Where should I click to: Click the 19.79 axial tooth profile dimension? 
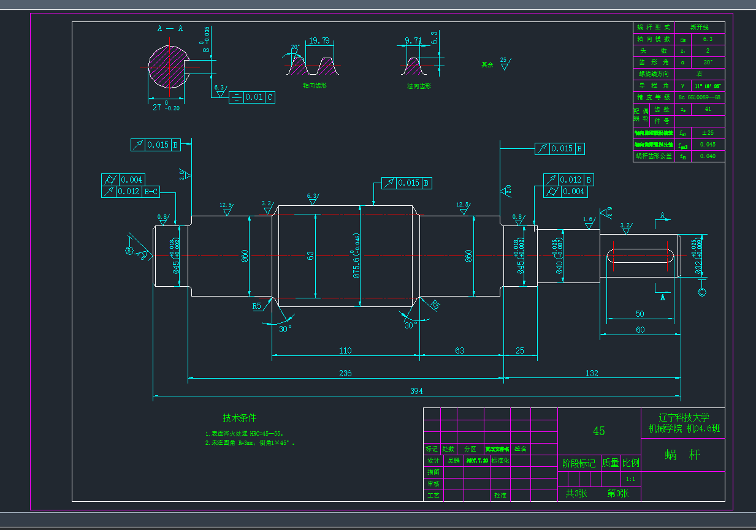pyautogui.click(x=319, y=41)
